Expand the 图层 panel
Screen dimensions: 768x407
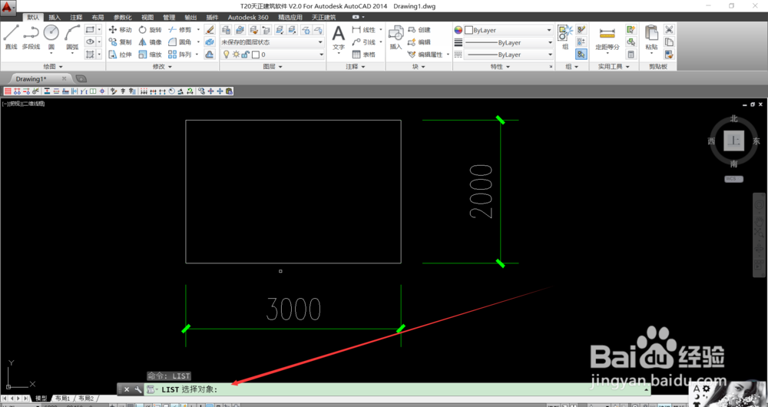tap(273, 67)
